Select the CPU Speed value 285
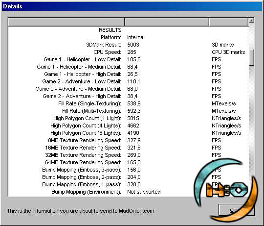Viewport: 264px width, 226px height. [132, 52]
